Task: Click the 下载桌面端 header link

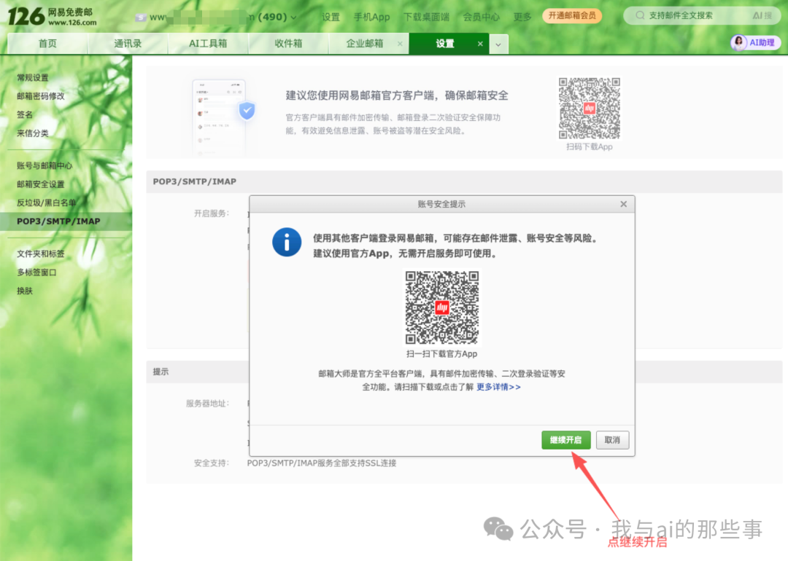Action: 426,17
